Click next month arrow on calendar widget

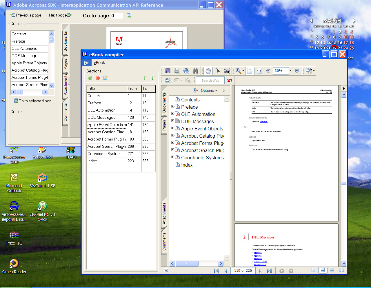354,21
